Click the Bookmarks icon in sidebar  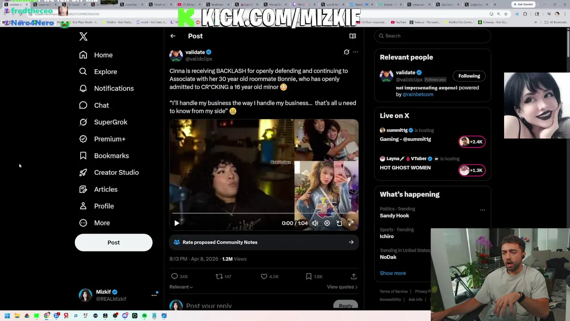click(x=83, y=156)
